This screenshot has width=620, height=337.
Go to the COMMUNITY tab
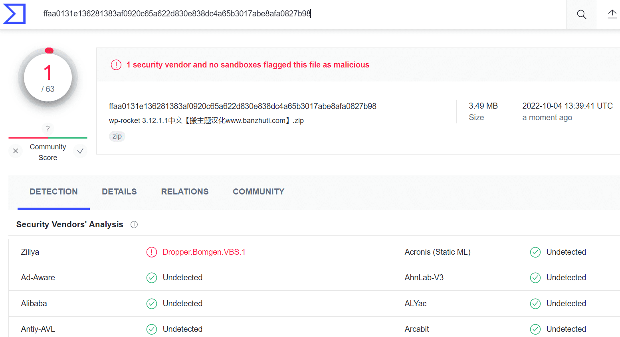coord(259,192)
